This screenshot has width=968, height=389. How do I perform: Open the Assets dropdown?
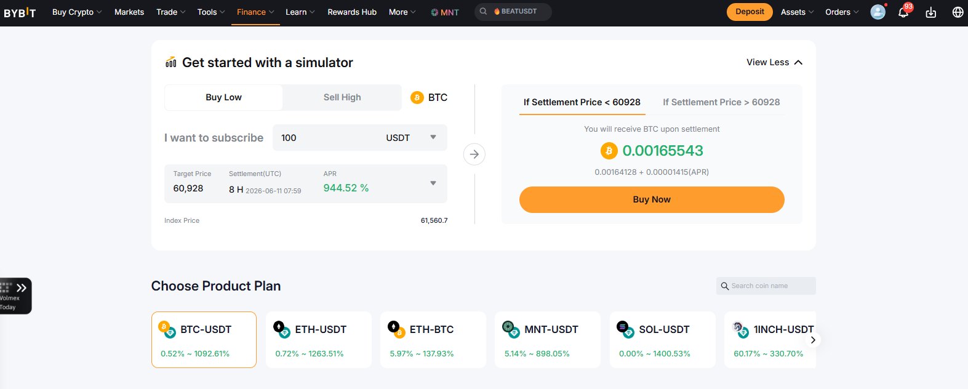tap(797, 12)
